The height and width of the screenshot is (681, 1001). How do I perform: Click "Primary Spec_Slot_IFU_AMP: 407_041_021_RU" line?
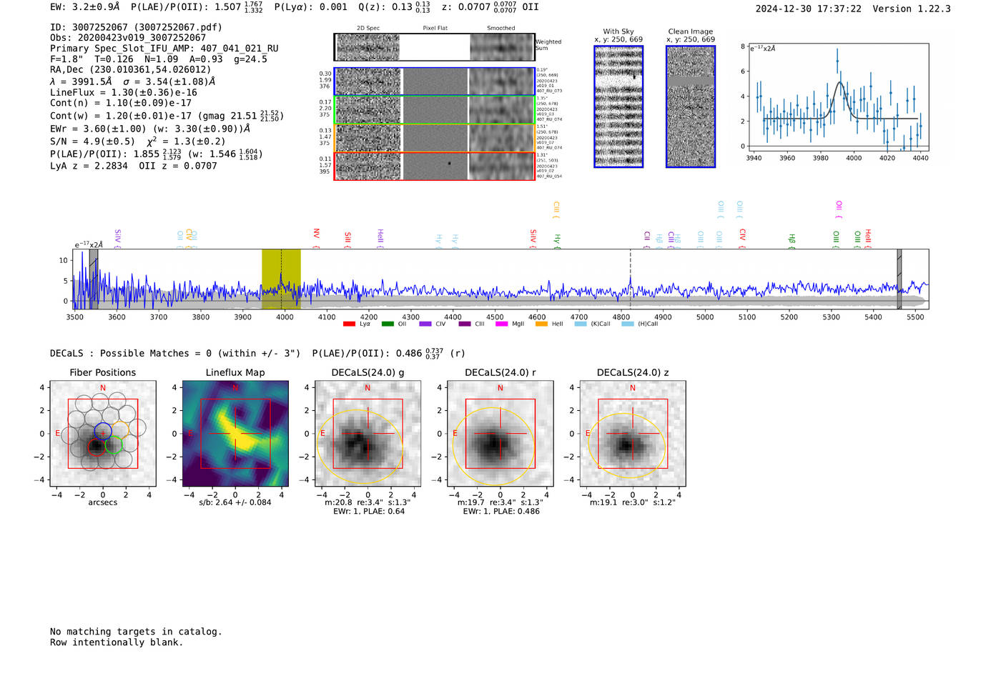click(x=164, y=49)
